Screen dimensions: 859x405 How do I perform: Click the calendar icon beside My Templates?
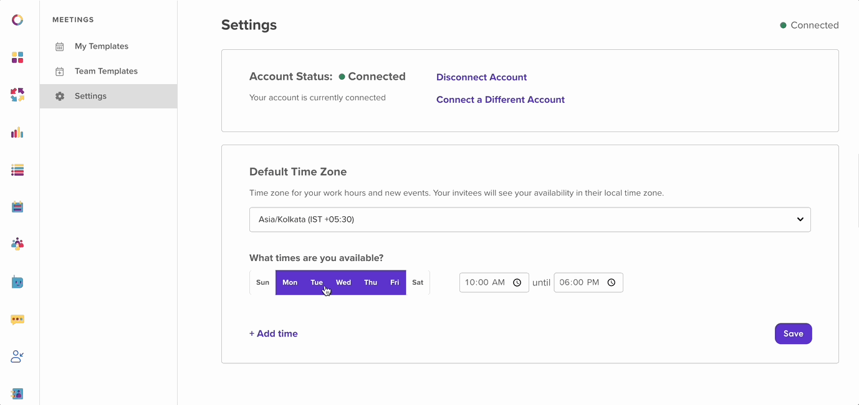60,47
